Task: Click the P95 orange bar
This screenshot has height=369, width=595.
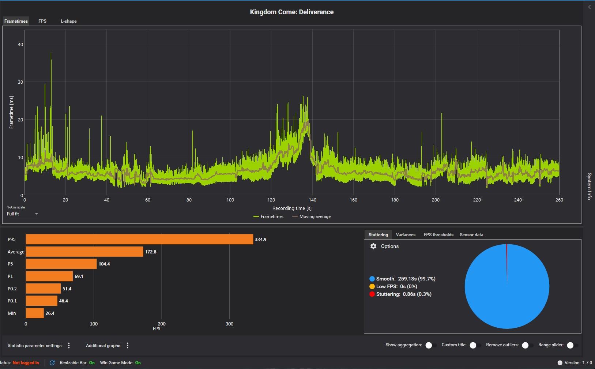Action: pyautogui.click(x=139, y=240)
